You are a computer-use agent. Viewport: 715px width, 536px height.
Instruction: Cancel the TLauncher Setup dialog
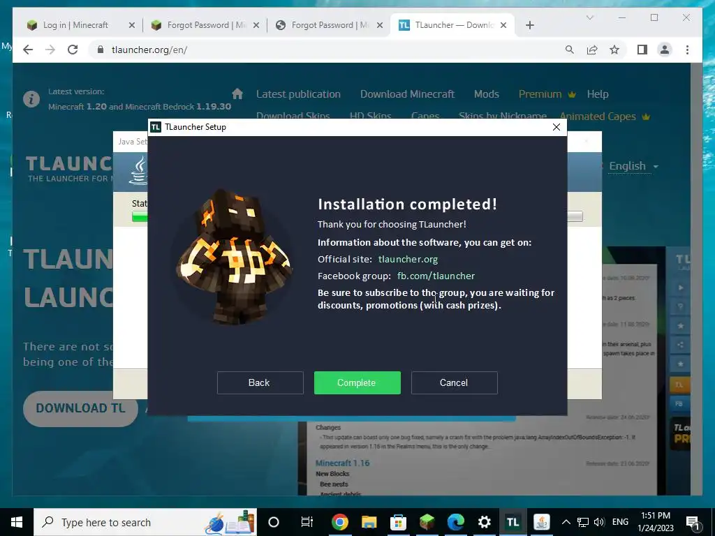454,382
